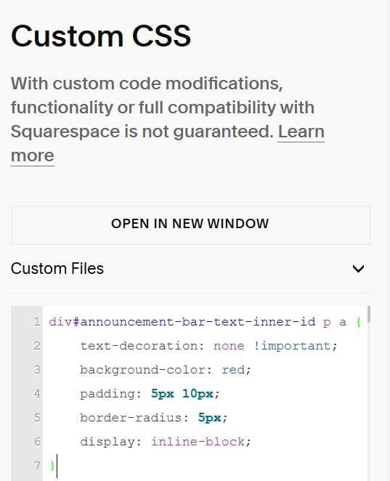Click the Custom CSS heading
This screenshot has width=390, height=481.
101,36
